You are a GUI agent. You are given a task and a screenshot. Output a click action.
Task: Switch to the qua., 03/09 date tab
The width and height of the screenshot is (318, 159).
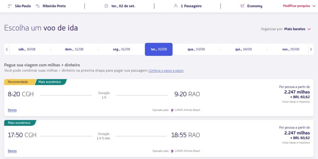point(196,49)
